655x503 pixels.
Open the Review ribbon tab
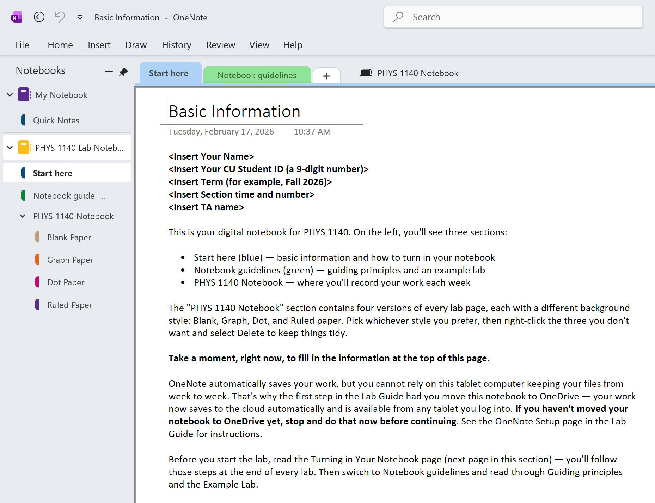221,45
